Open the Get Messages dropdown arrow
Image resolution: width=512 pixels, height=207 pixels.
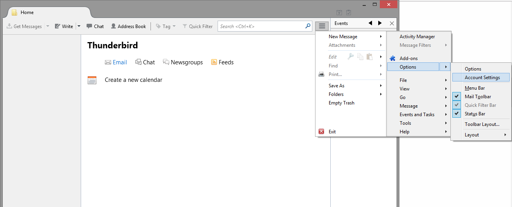48,26
